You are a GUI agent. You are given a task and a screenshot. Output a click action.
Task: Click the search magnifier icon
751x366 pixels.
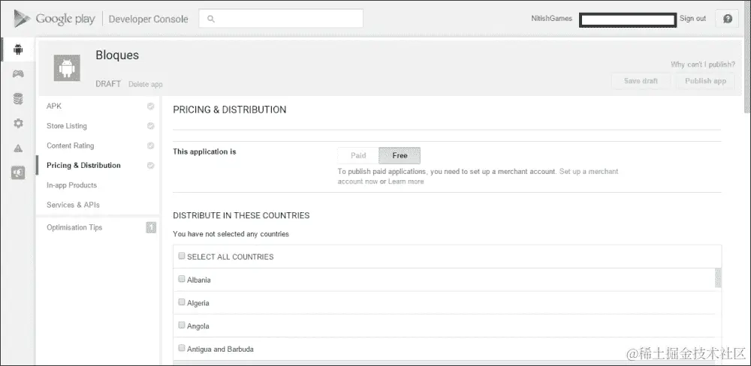click(x=211, y=19)
